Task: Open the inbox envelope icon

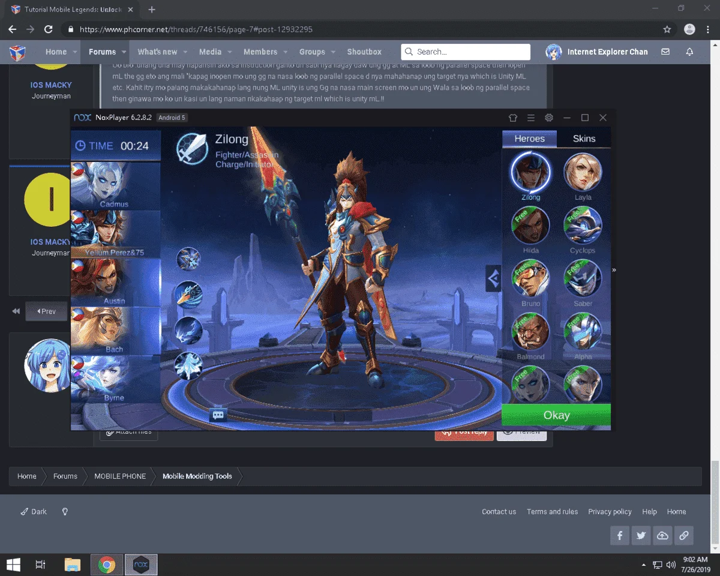Action: click(x=665, y=52)
